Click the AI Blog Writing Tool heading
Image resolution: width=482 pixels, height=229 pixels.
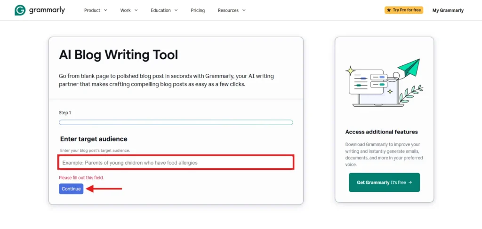(118, 55)
